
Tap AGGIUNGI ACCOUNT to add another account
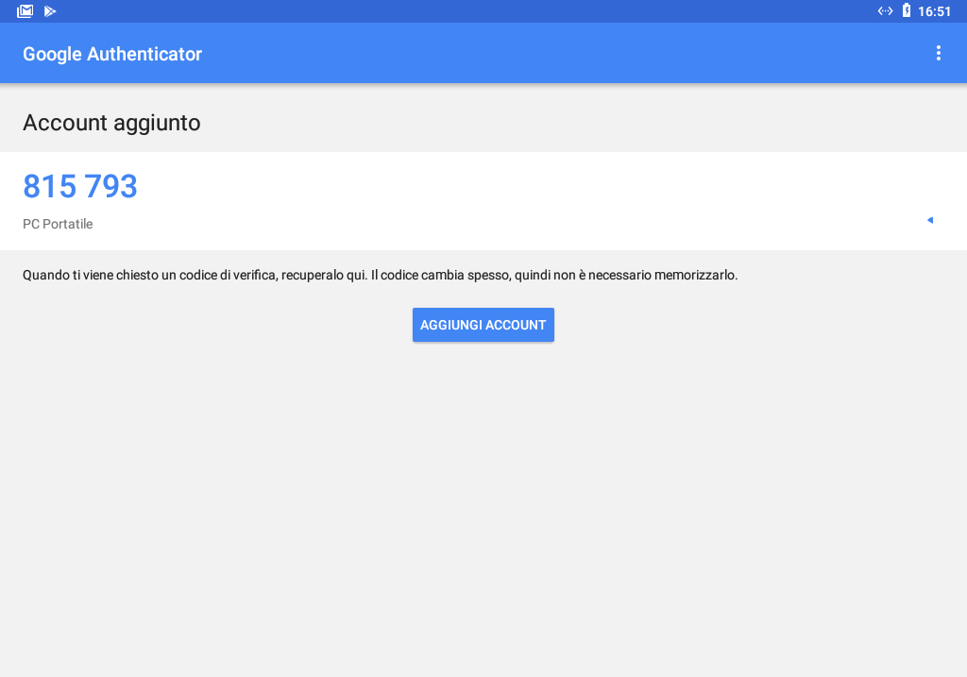[483, 325]
